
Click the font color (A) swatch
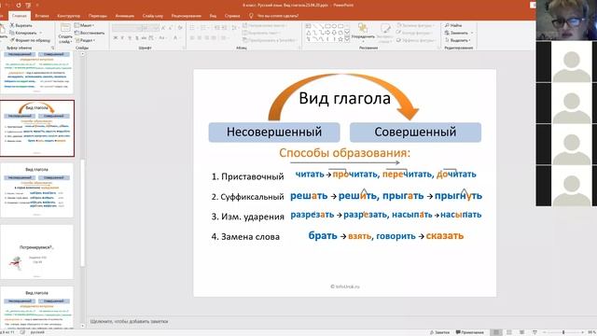[175, 38]
